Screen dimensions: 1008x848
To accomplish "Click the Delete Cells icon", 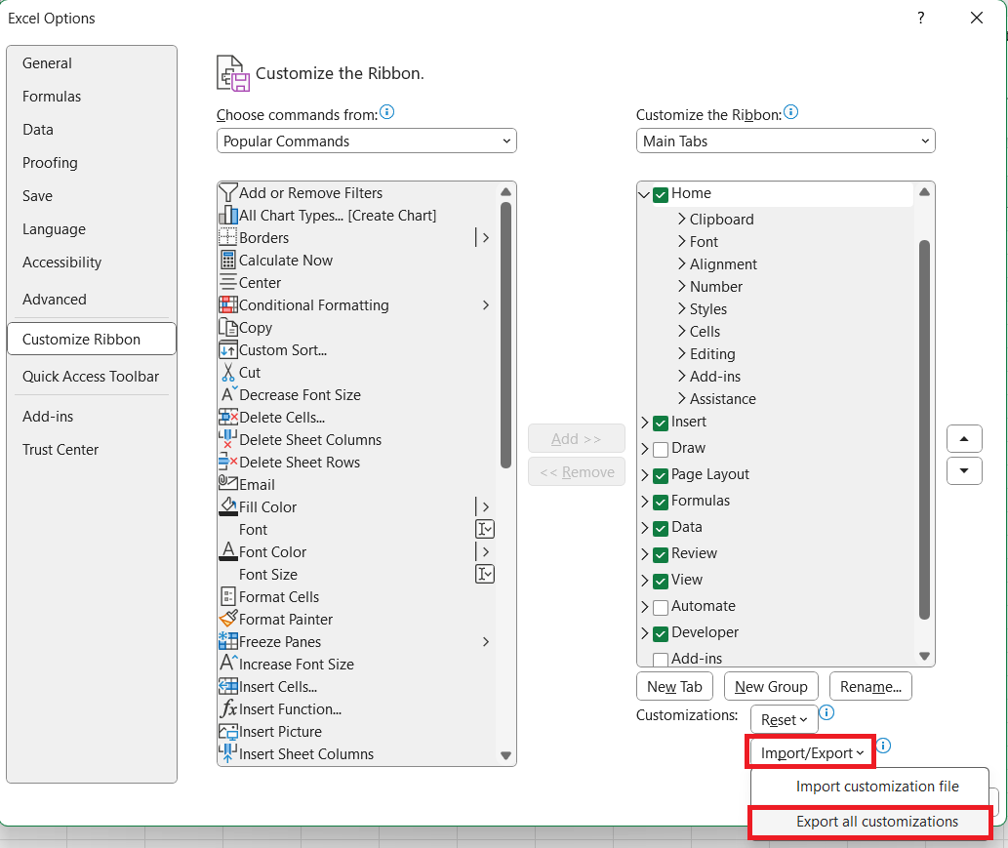I will tap(228, 418).
